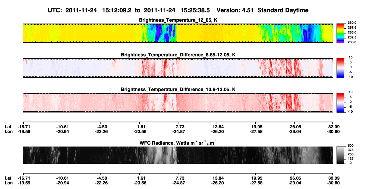
Task: Click the lower axis latitude -16.71 tick label
Action: [23, 178]
